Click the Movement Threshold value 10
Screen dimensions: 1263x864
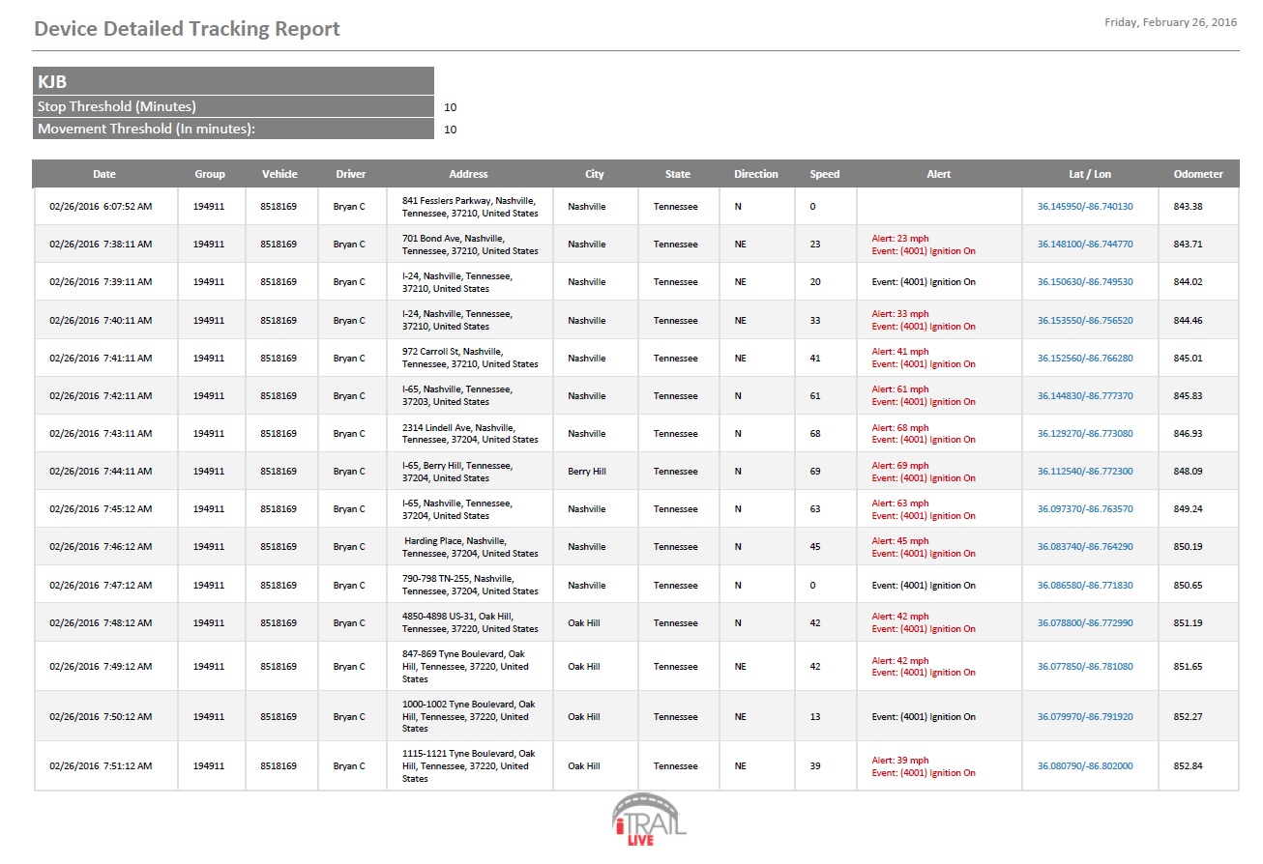(450, 129)
